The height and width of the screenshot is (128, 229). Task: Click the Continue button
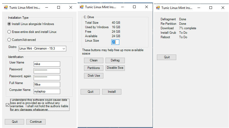tap(36, 122)
